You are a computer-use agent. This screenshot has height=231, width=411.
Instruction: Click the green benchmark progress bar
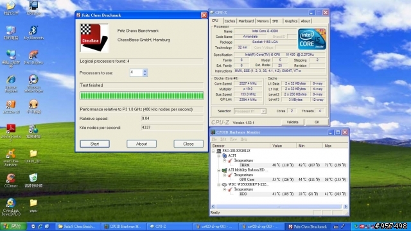(141, 96)
